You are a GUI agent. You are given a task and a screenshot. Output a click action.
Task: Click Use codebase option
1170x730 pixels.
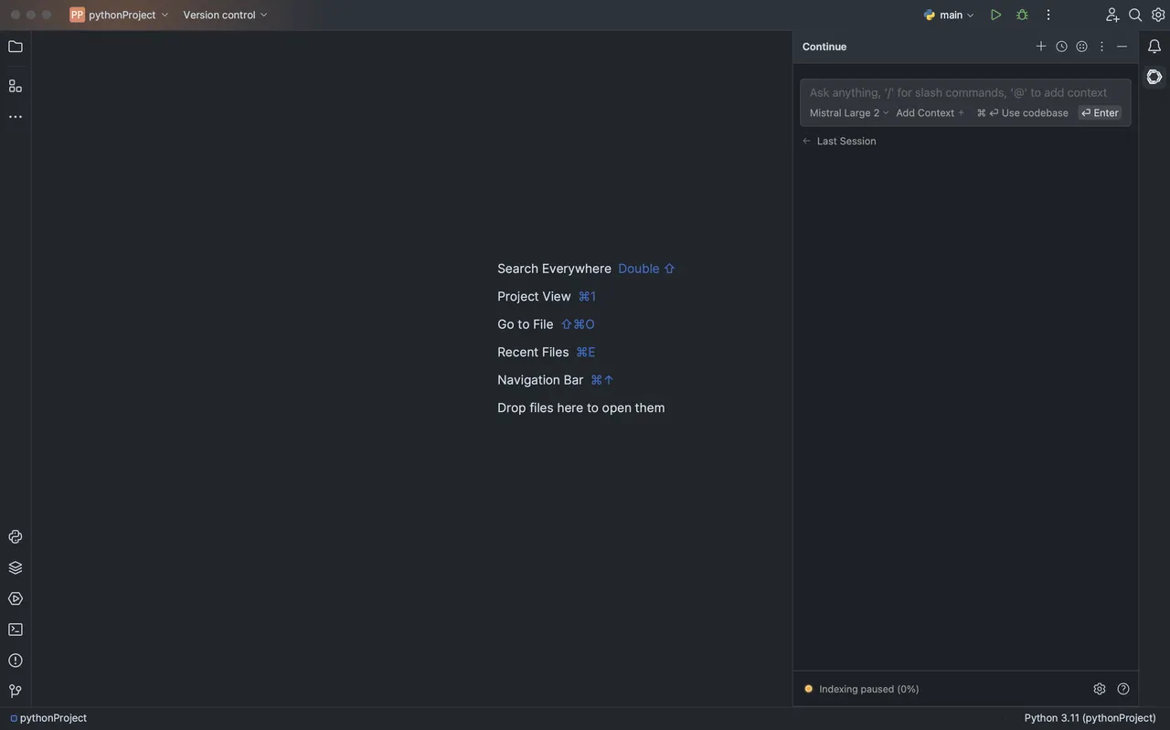(x=1022, y=113)
